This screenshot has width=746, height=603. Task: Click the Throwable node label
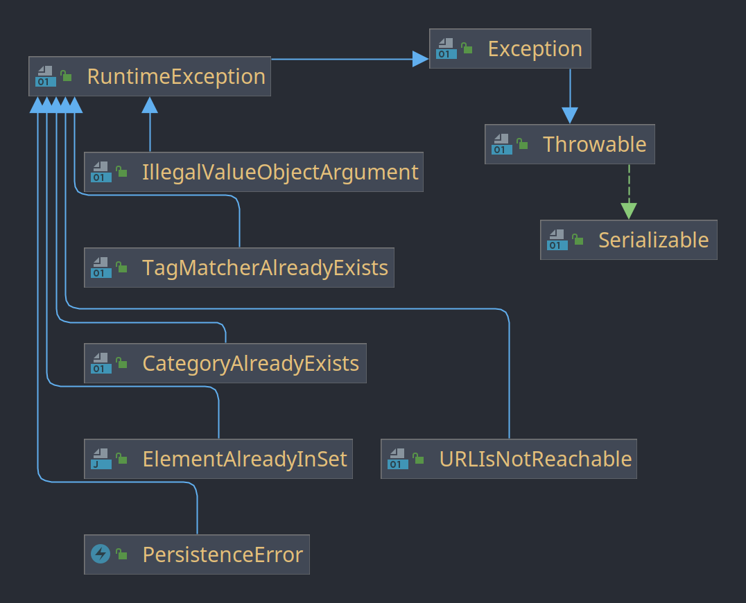click(594, 145)
